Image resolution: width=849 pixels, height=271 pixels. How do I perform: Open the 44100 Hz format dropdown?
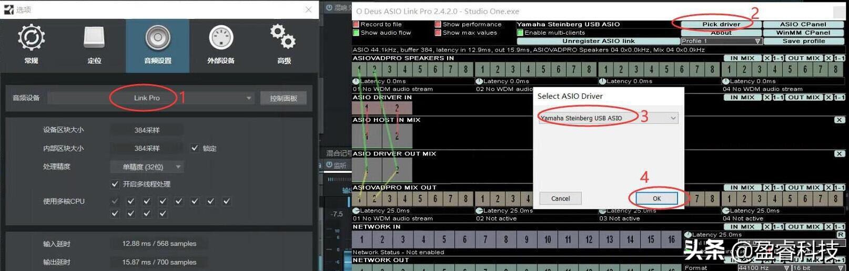(x=764, y=267)
